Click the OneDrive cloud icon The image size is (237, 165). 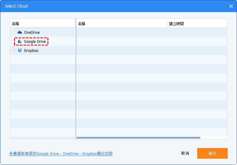click(x=20, y=32)
